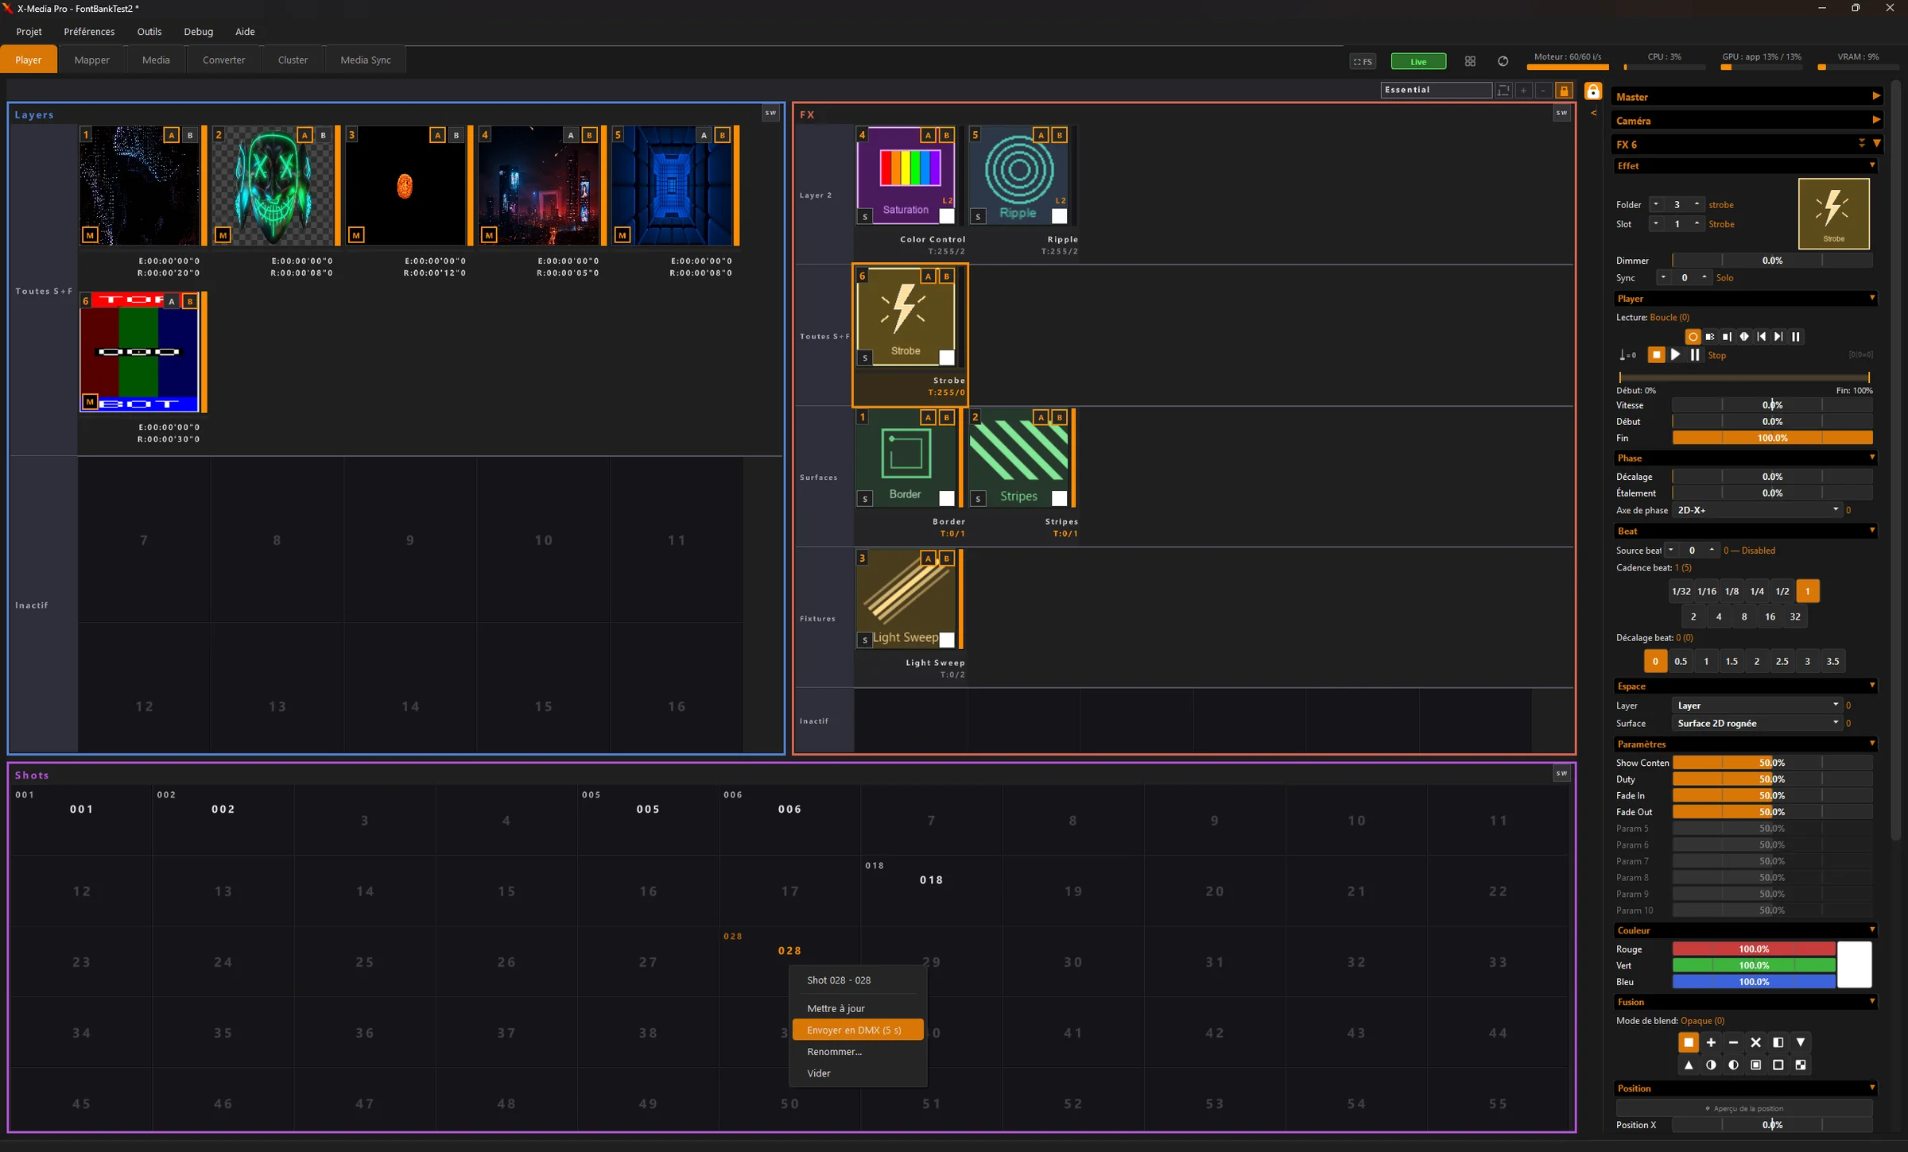Select the multiply X blend mode icon

click(1755, 1042)
